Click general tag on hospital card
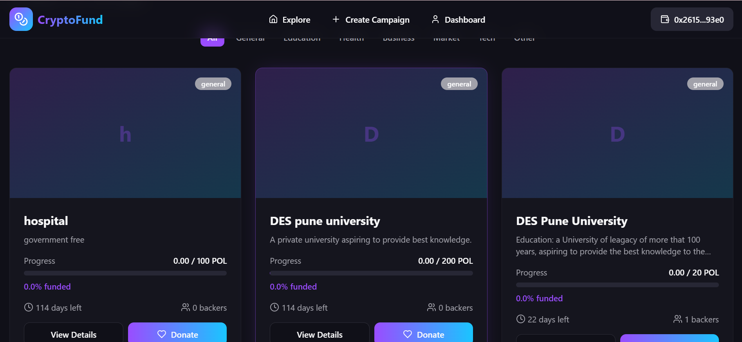Screen dimensions: 742x342 click(x=213, y=84)
